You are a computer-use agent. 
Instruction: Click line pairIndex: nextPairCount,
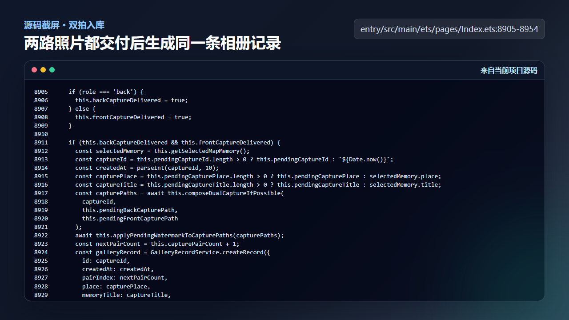pyautogui.click(x=125, y=277)
